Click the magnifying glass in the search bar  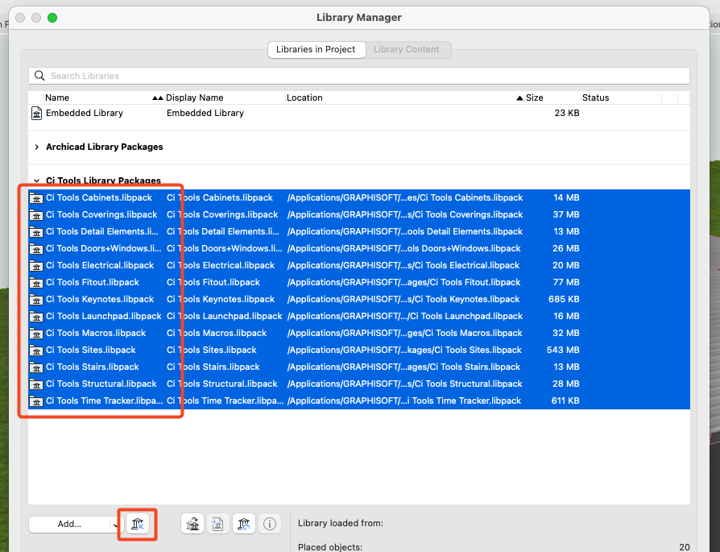coord(39,75)
